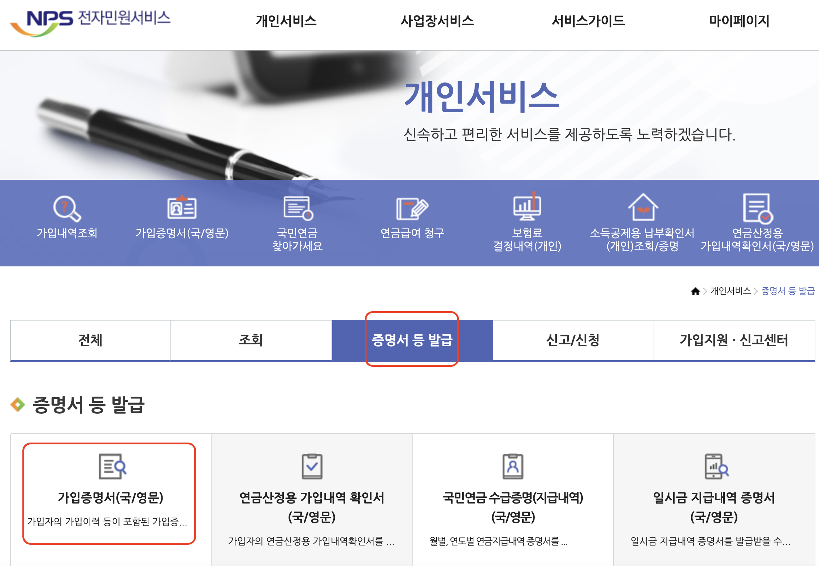Click the 소득공제용 납부확인서 house icon
The image size is (819, 566).
(643, 207)
